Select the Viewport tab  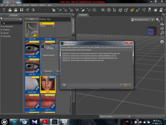pyautogui.click(x=83, y=15)
